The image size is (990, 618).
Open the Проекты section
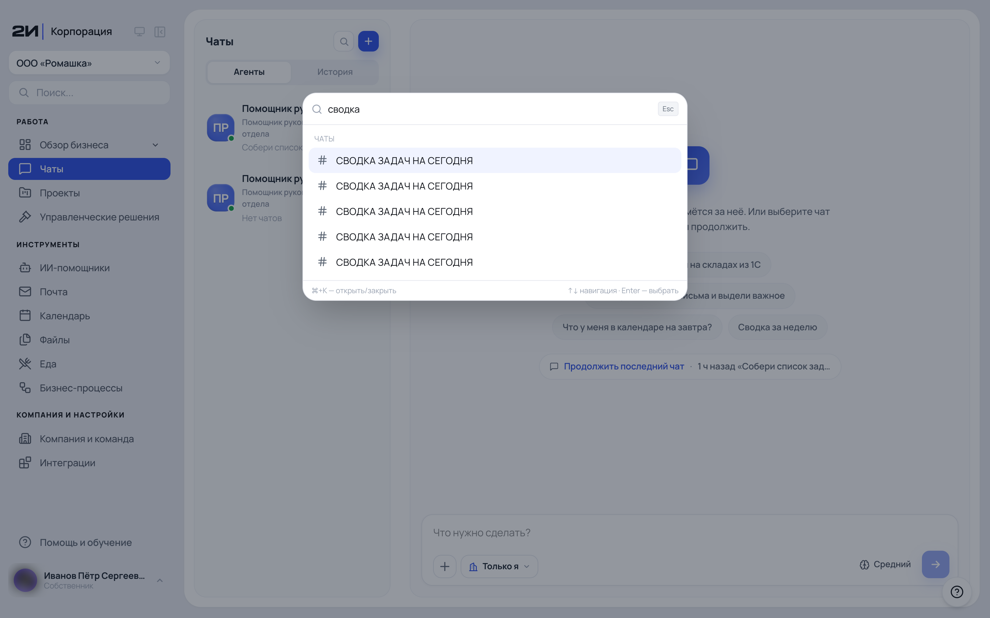(x=89, y=193)
